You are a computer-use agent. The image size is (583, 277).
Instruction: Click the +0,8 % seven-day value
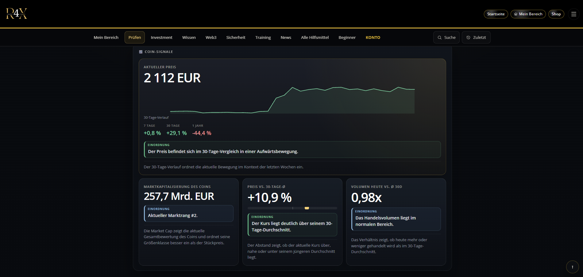pyautogui.click(x=152, y=133)
